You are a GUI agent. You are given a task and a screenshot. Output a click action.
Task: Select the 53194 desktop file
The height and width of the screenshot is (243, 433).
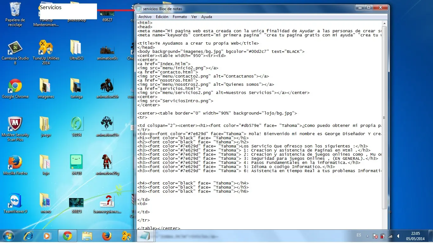(x=76, y=127)
